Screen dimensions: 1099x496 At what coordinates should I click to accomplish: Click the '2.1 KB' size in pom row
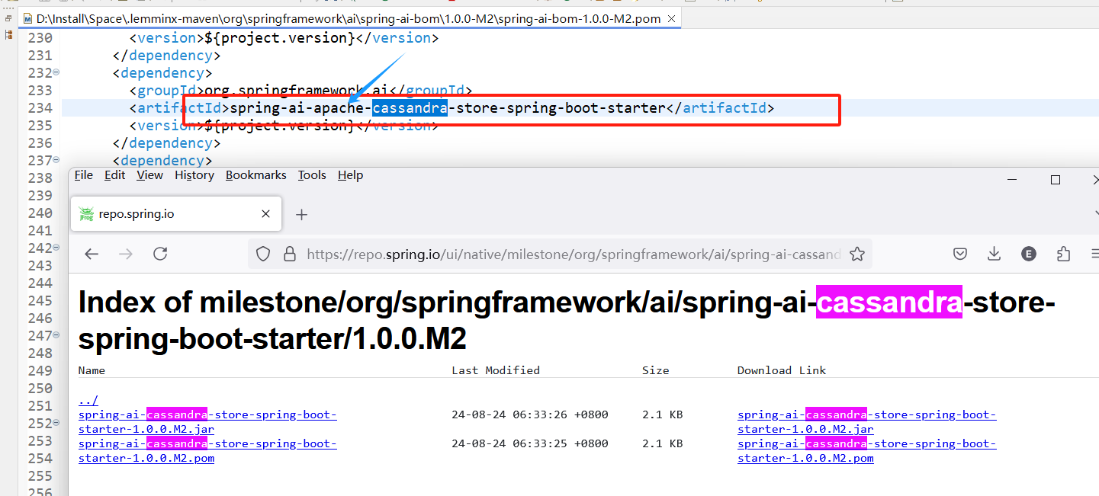click(662, 443)
